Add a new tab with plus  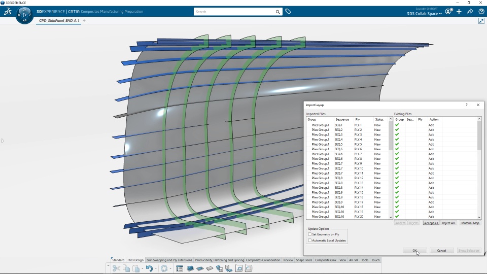click(x=84, y=20)
